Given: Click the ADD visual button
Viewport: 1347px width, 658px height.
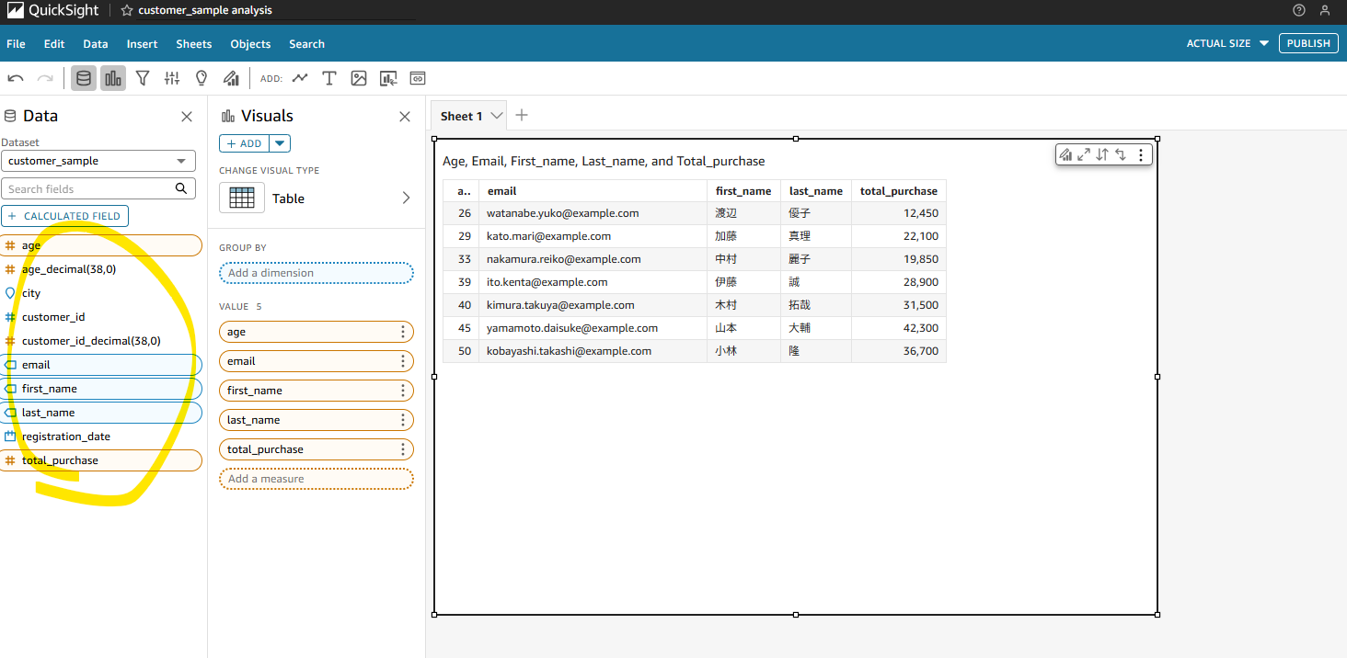Looking at the screenshot, I should 244,143.
